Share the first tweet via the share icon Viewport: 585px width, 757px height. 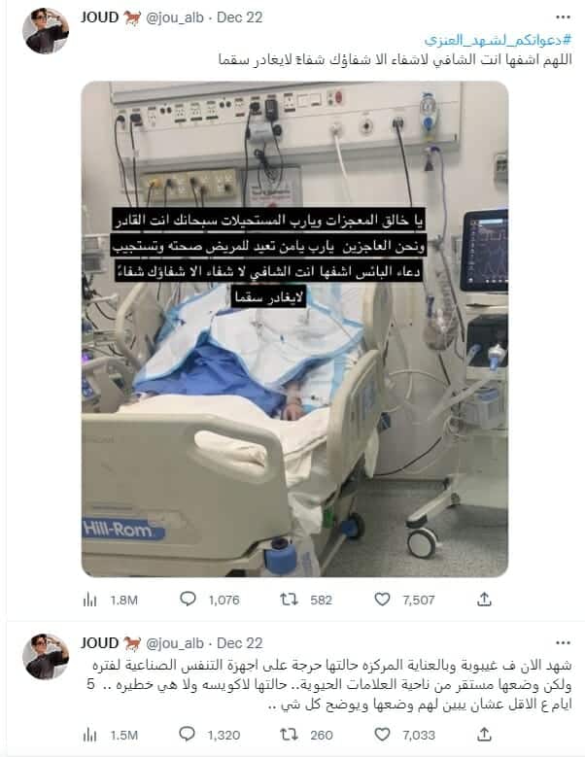(484, 600)
